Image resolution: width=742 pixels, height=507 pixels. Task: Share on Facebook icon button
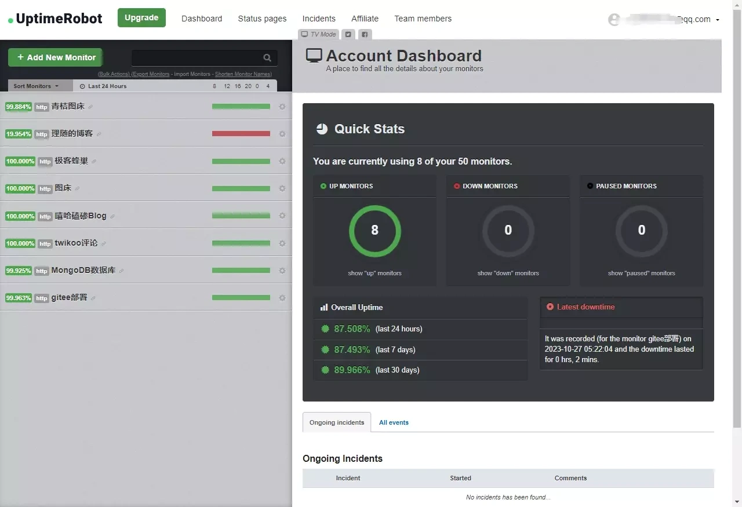pos(365,34)
